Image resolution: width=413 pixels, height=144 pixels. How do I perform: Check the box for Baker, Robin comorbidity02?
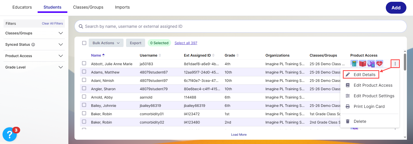click(84, 122)
